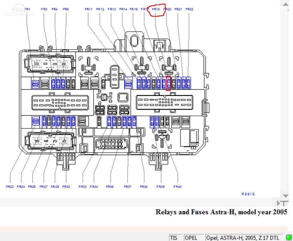Click the FR23 label text
Viewport: 293px width, 241px height.
pos(10,186)
